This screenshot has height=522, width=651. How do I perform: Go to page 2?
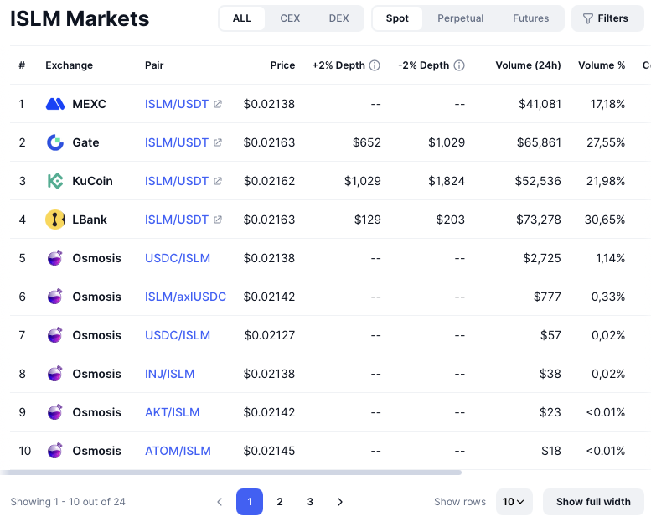(280, 502)
